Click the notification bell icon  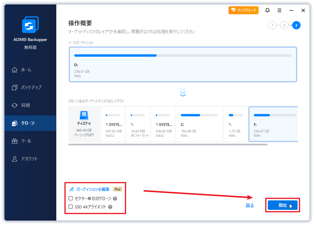[x=268, y=10]
